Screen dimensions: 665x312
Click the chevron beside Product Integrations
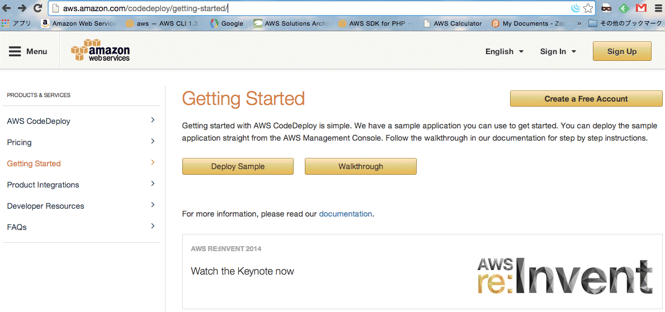[153, 184]
